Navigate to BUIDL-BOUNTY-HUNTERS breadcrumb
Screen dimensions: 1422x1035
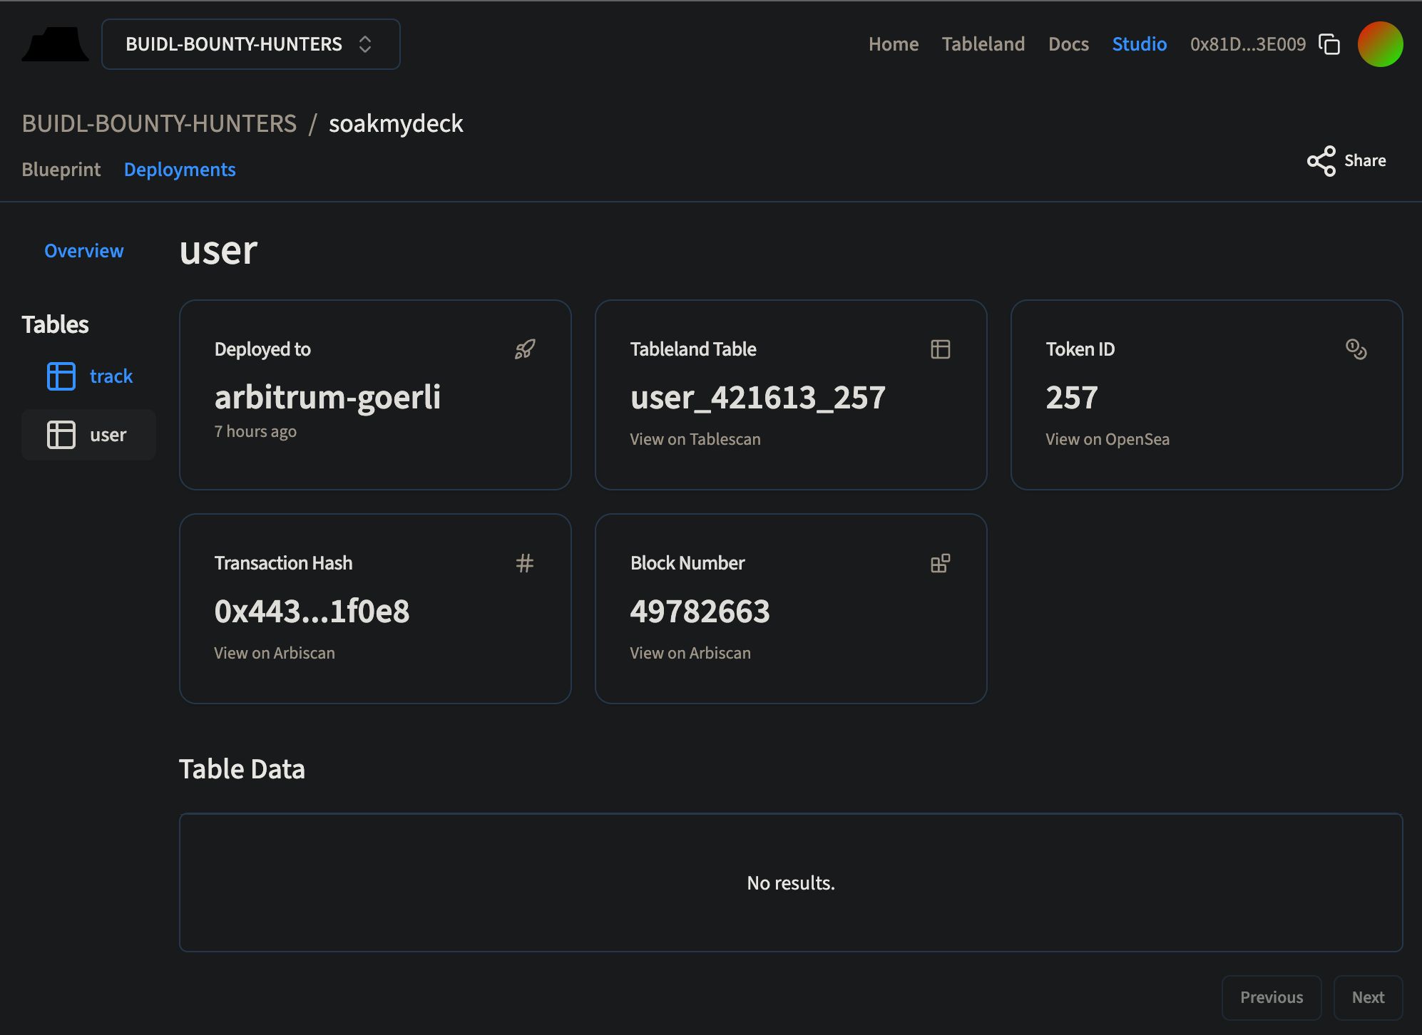pyautogui.click(x=159, y=123)
